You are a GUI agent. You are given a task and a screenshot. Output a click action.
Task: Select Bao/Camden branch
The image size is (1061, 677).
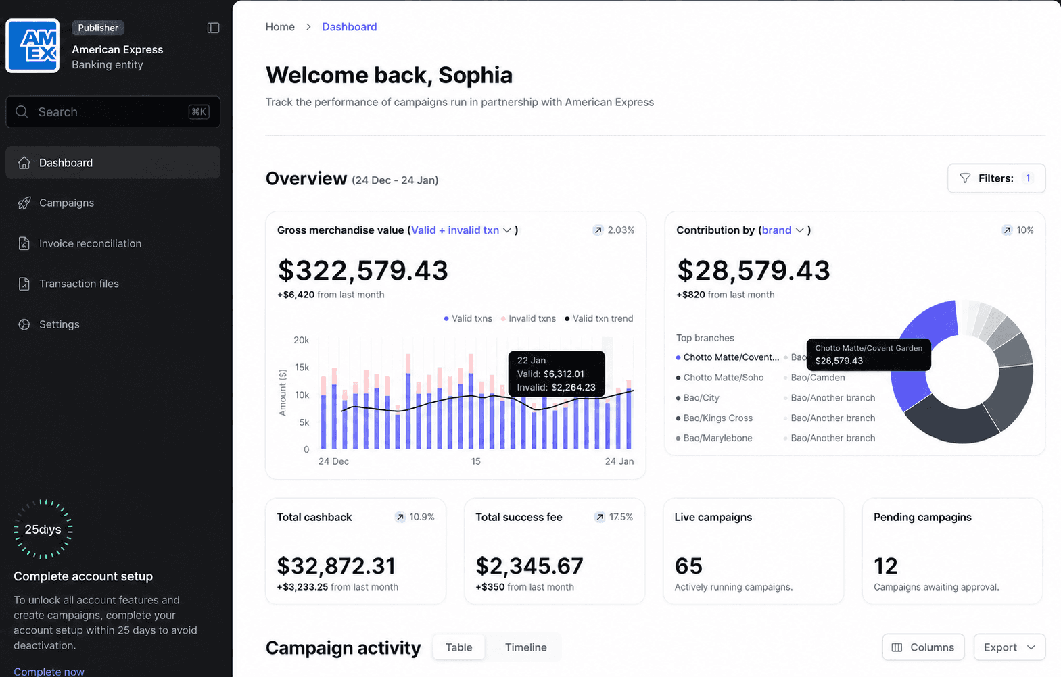[814, 378]
